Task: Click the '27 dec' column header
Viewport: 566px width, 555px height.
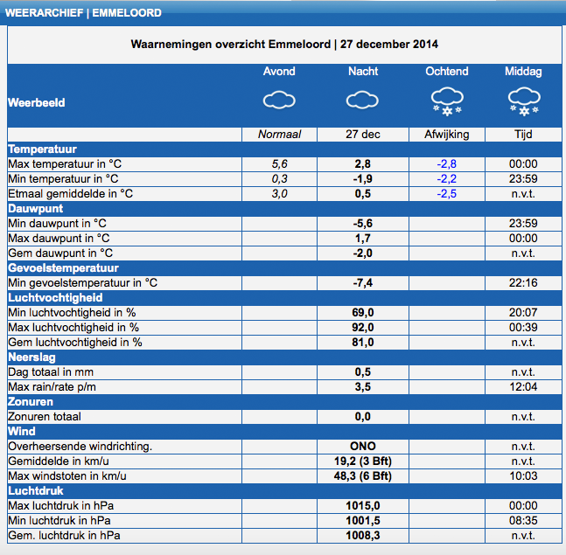Action: pos(363,135)
